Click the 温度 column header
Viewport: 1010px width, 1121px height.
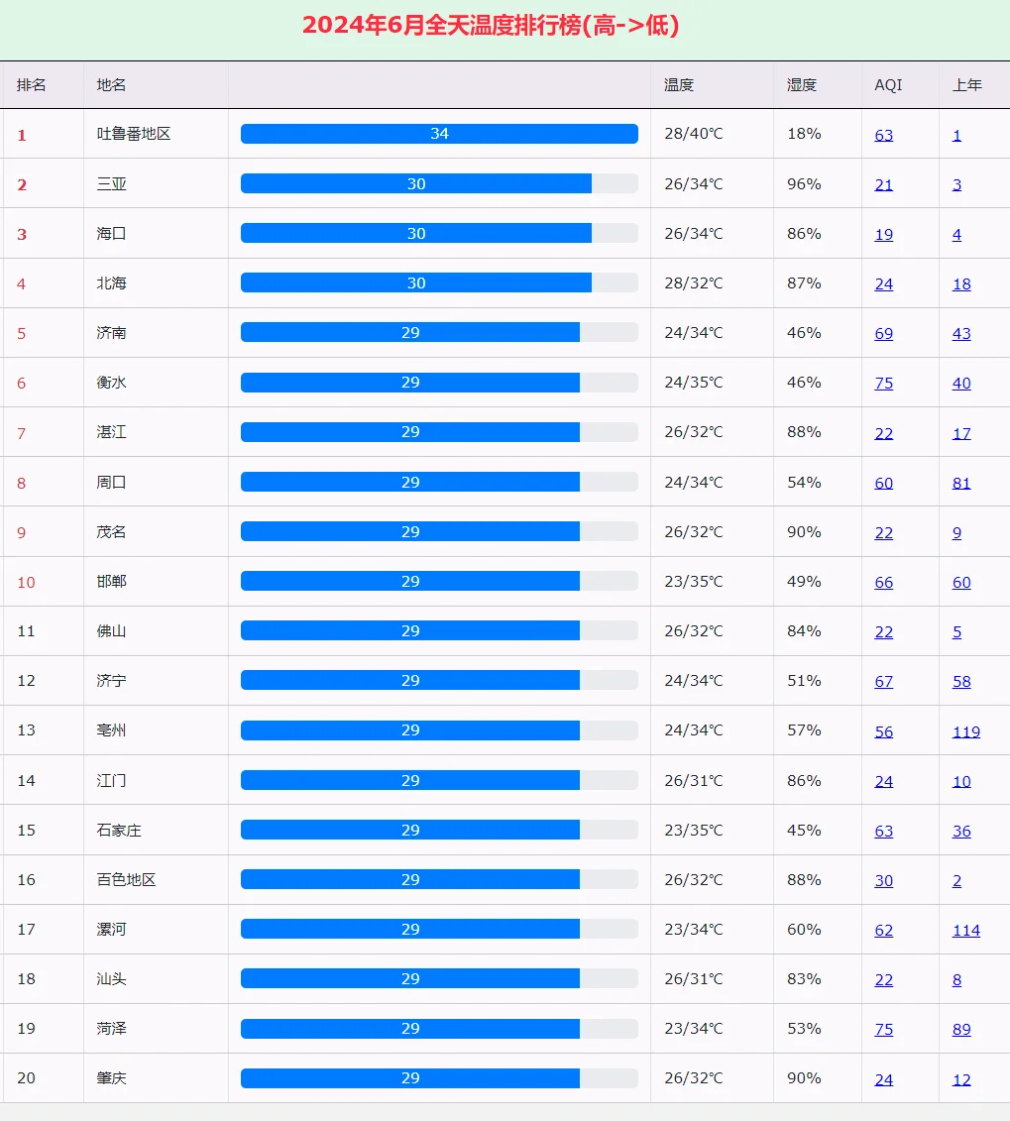(679, 85)
